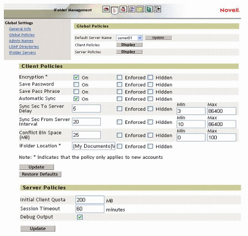
Task: Check Hidden for Save Password
Action: (x=150, y=84)
